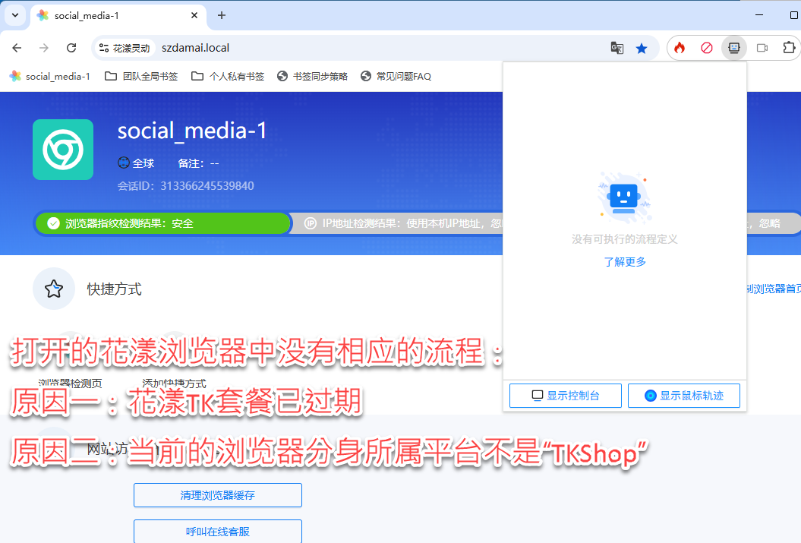The image size is (801, 543).
Task: Open the translate page icon
Action: 617,48
